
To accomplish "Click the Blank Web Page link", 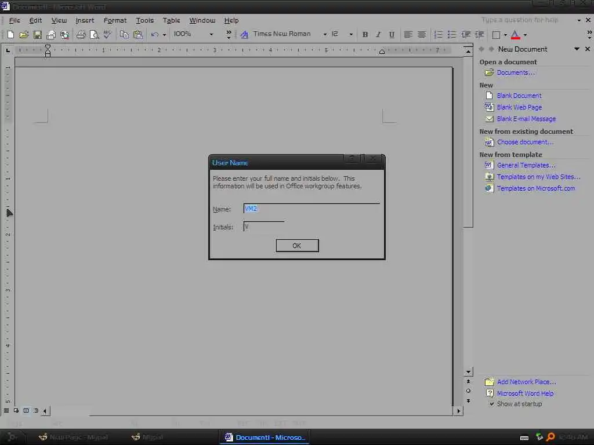I will 519,107.
